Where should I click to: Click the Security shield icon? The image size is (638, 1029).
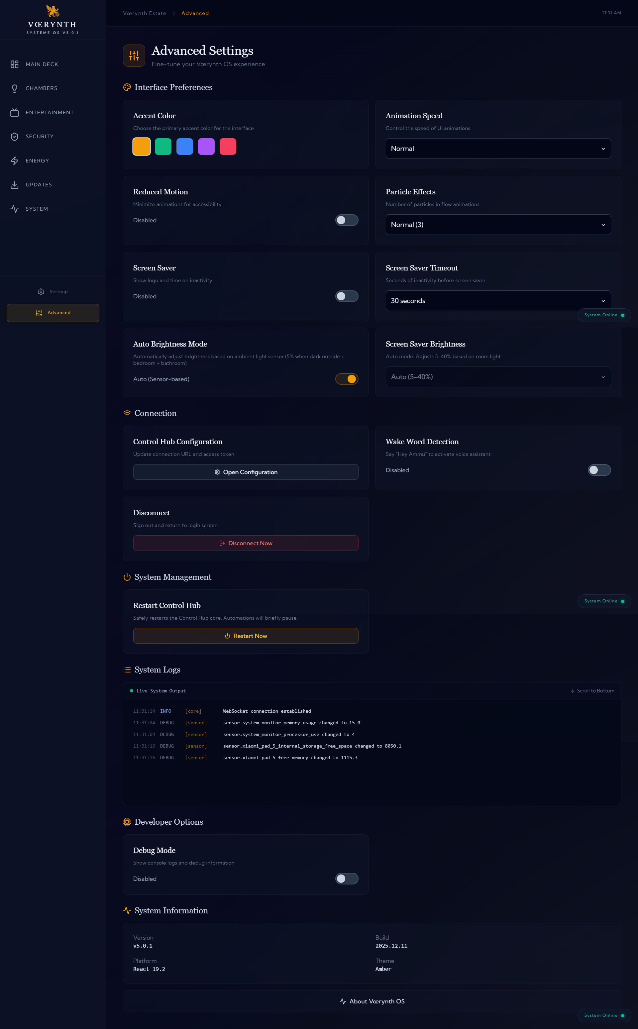14,137
